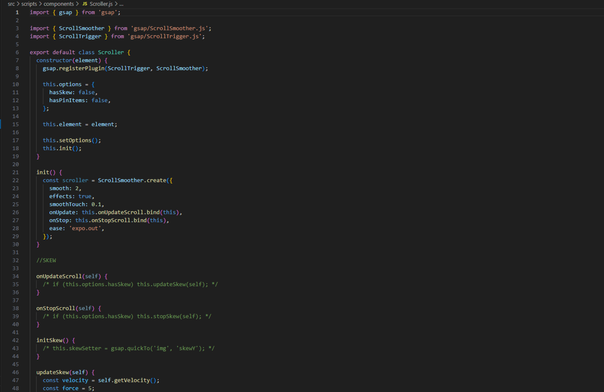
Task: Click the constructor keyword on line 7
Action: coord(54,60)
